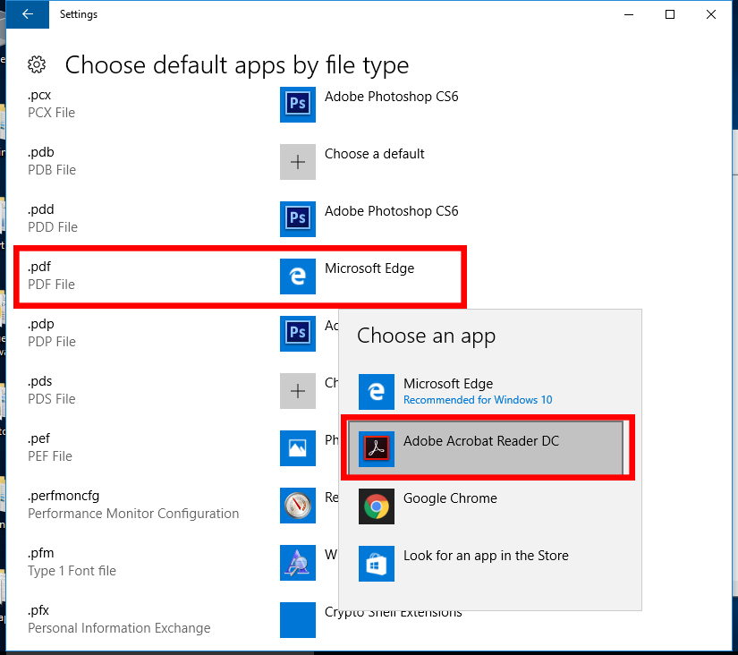The image size is (738, 655).
Task: Open Adobe Photoshop CS6 default for .pcx
Action: click(x=391, y=97)
